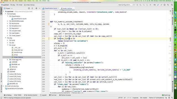The height and width of the screenshot is (99, 177).
Task: Open the VCS menu
Action: 40,1
